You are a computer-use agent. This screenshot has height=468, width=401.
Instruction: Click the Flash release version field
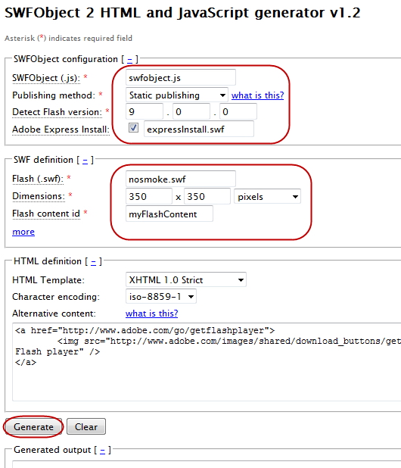(x=238, y=112)
